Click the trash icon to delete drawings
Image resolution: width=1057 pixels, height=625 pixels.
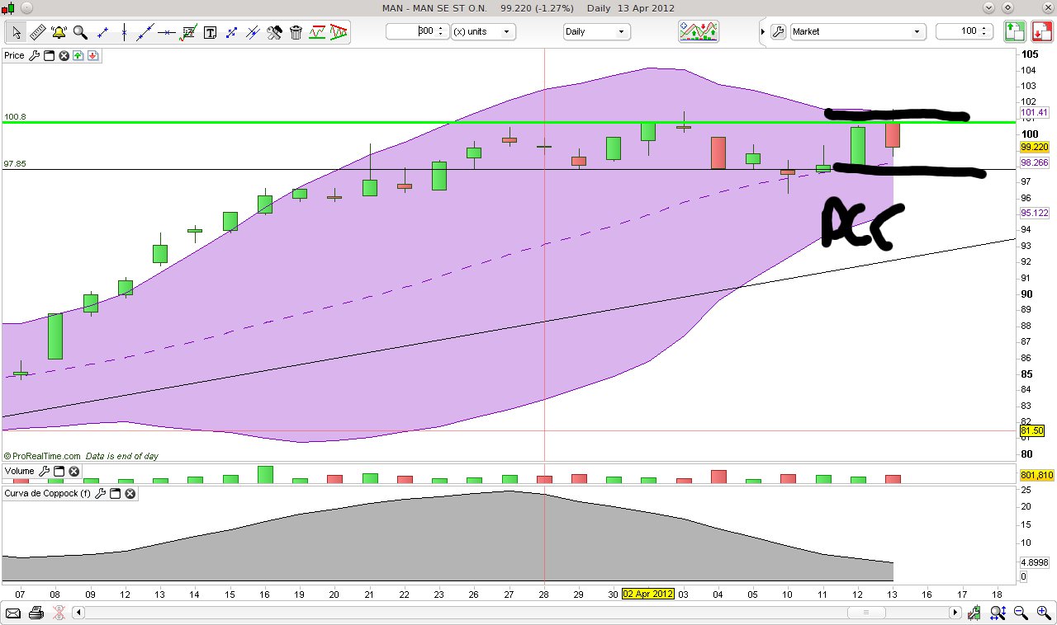(296, 31)
